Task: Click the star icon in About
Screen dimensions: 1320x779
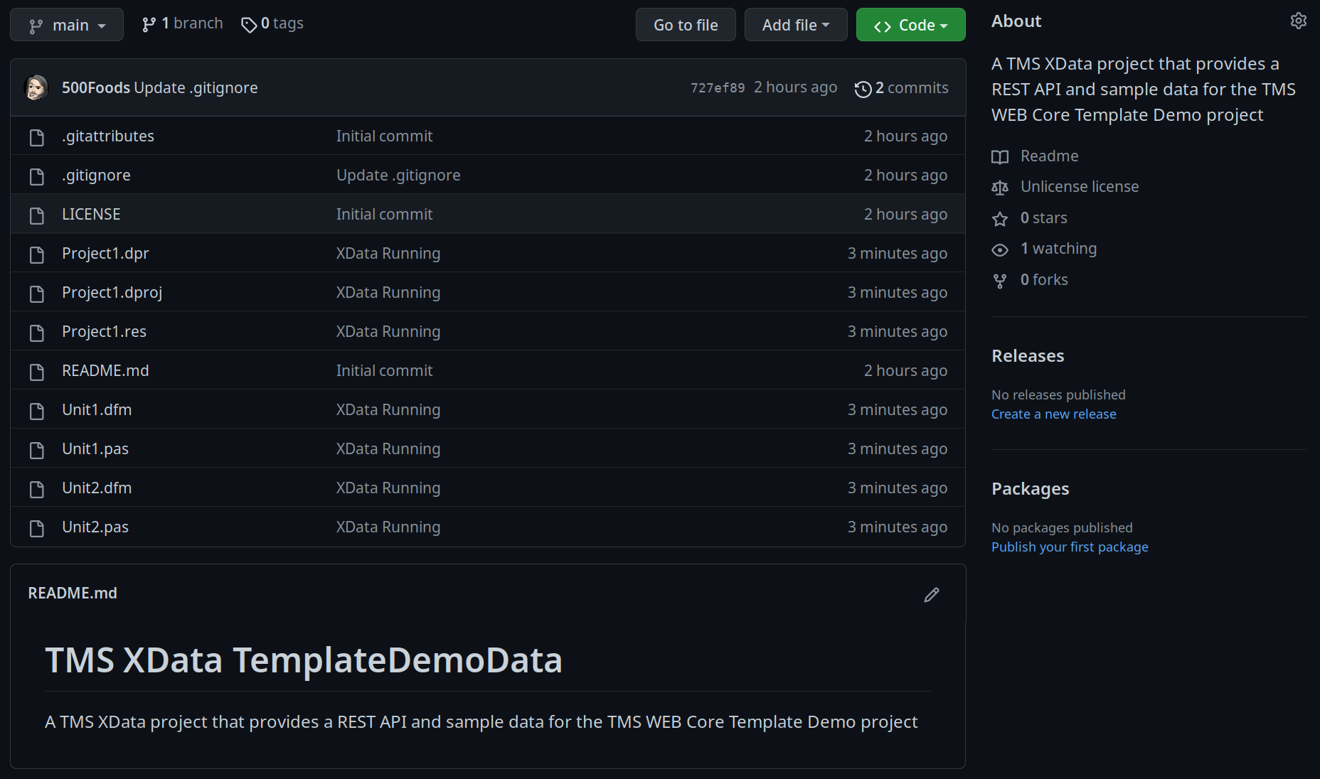Action: pos(1000,219)
